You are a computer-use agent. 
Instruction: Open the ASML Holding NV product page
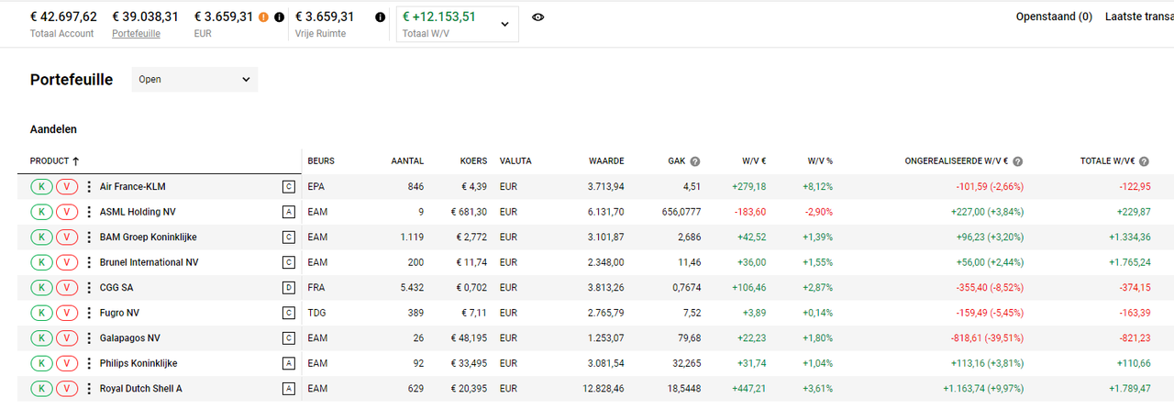tap(138, 212)
